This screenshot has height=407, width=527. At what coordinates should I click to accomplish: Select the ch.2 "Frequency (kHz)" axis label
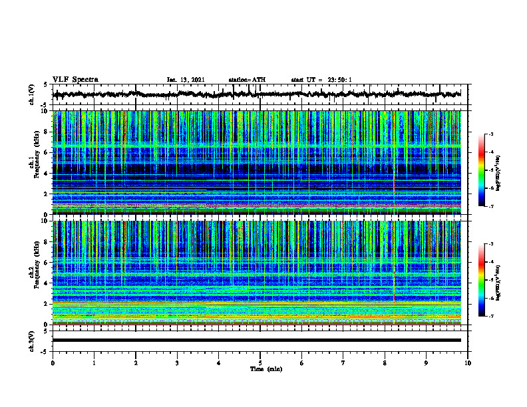pos(37,265)
